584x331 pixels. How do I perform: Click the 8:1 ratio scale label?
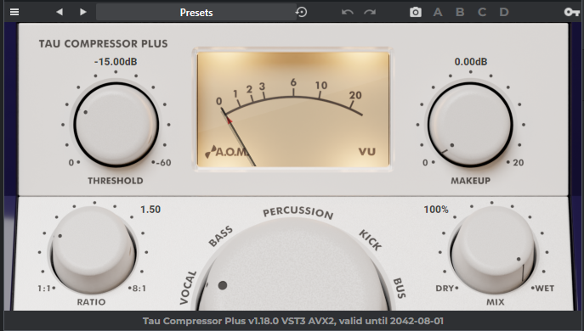(139, 289)
